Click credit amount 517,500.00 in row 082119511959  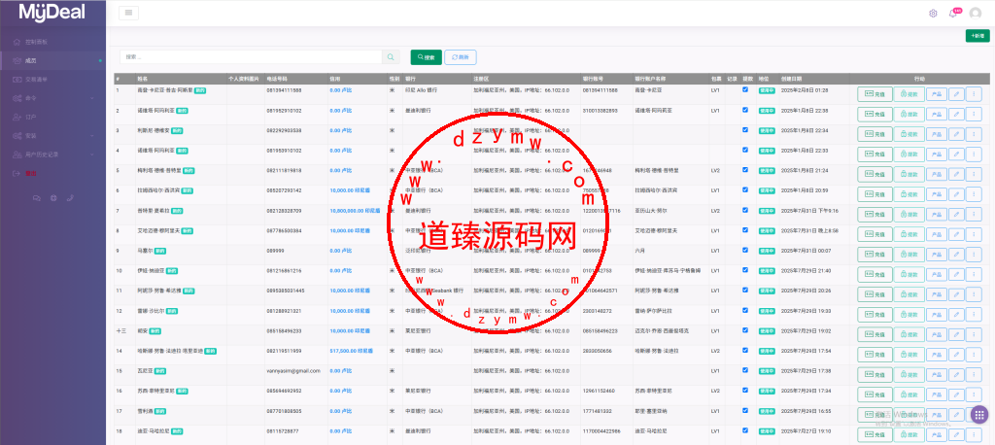[351, 351]
